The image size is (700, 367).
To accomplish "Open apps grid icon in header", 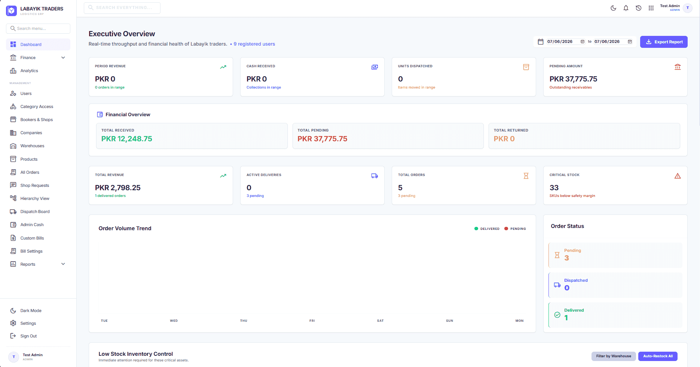I will tap(651, 8).
